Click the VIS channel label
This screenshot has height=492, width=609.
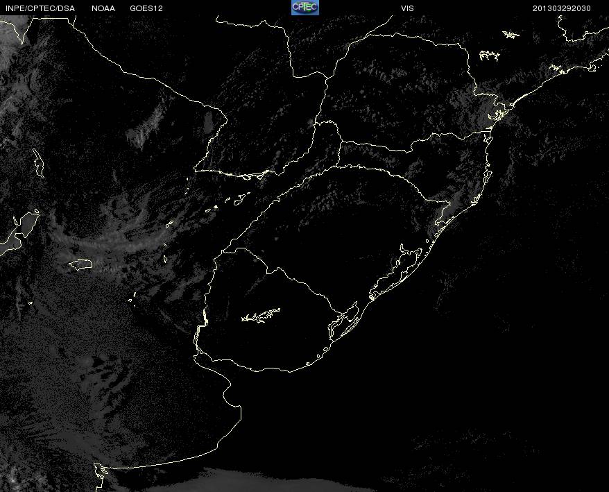tap(407, 8)
